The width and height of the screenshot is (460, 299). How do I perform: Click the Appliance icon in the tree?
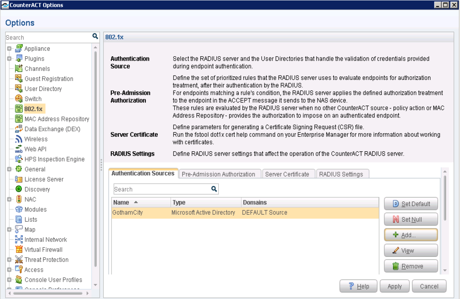tap(19, 48)
